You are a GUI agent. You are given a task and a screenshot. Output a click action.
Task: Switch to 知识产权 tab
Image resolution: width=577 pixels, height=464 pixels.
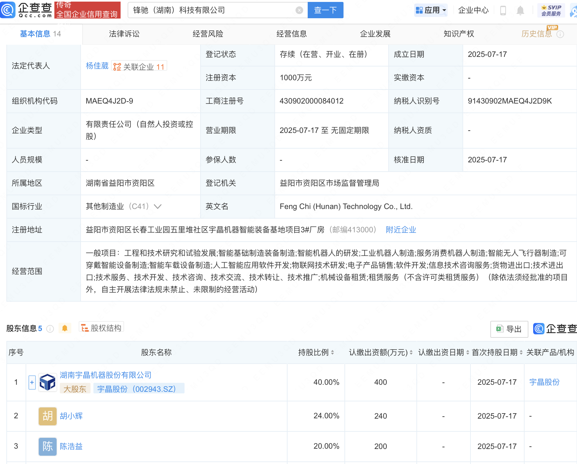click(x=459, y=34)
